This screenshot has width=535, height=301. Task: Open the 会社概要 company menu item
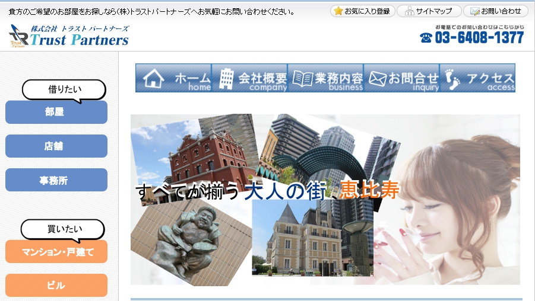249,78
